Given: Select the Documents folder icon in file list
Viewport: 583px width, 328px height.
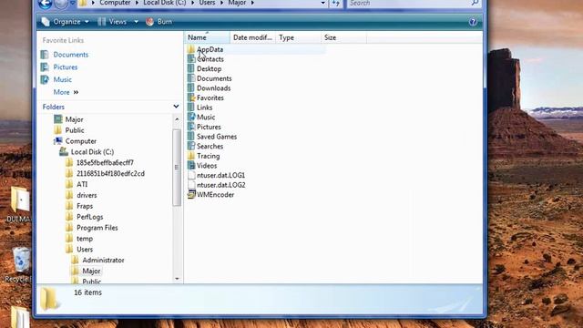Looking at the screenshot, I should 191,78.
